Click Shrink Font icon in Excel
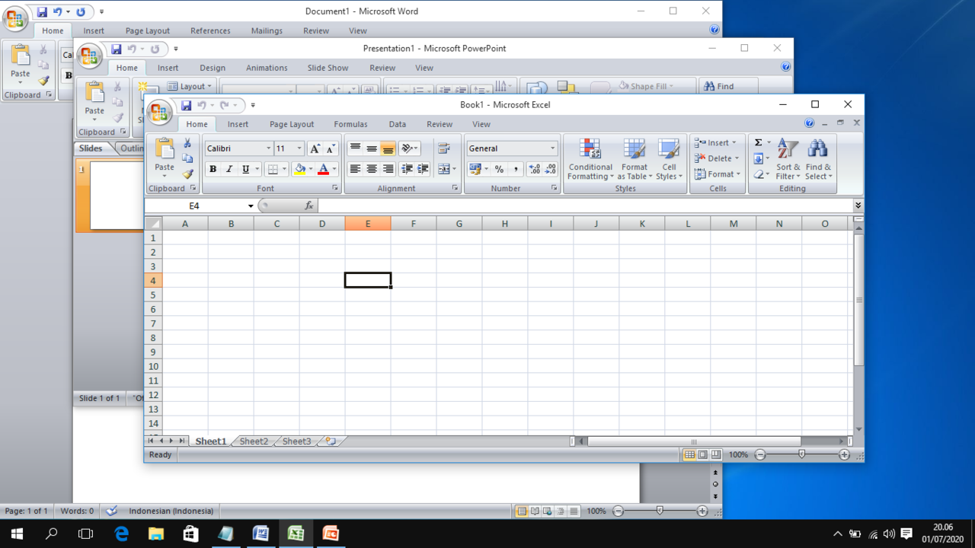Viewport: 975px width, 548px height. (331, 148)
